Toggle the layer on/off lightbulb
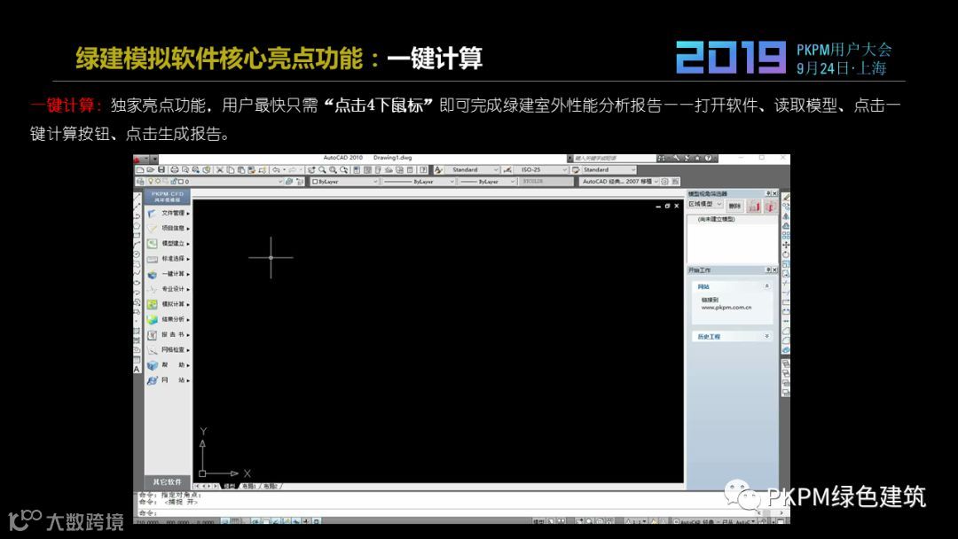This screenshot has width=958, height=539. (150, 182)
